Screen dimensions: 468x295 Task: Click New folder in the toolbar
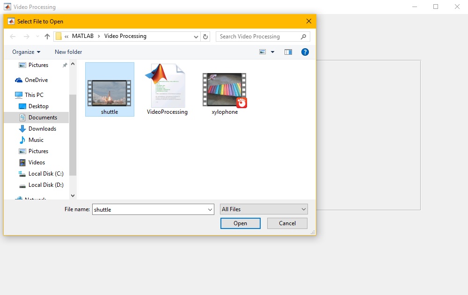tap(68, 52)
